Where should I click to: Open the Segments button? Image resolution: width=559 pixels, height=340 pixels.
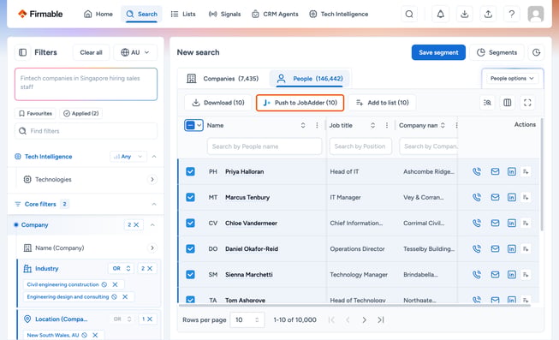coord(497,52)
